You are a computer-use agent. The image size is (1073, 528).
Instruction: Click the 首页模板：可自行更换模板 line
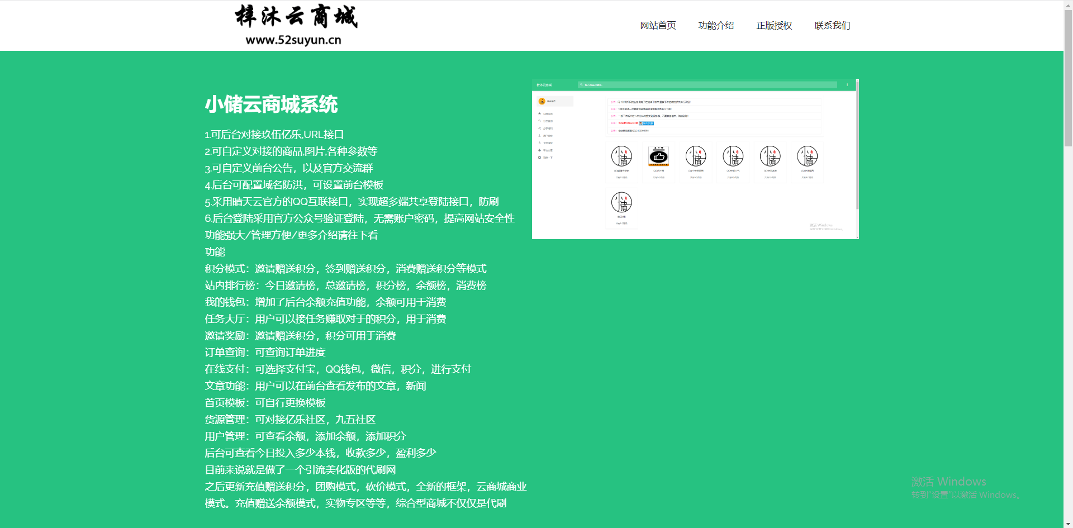(265, 403)
